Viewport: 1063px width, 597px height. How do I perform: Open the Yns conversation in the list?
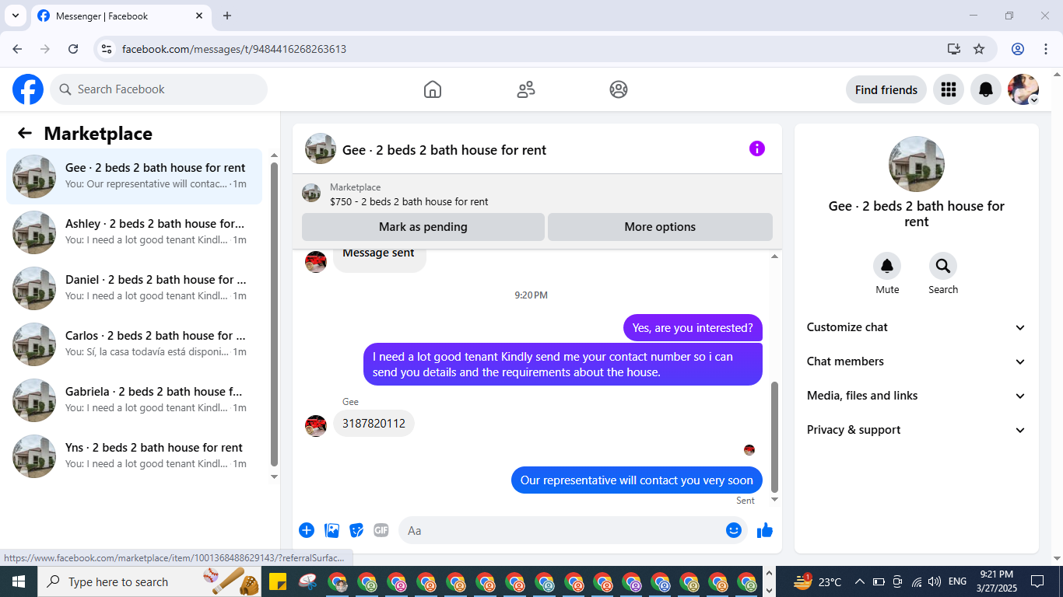coord(134,456)
